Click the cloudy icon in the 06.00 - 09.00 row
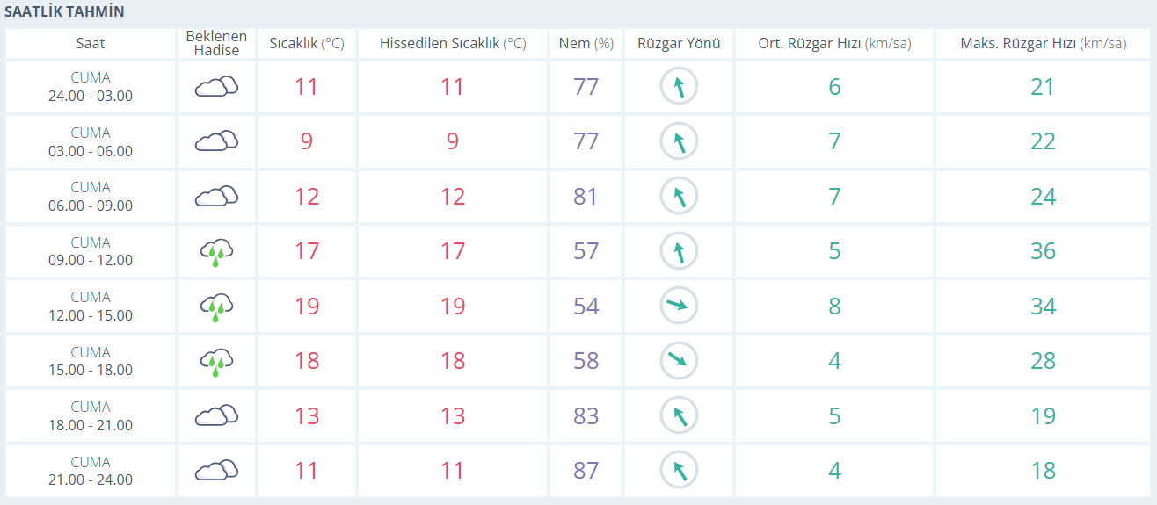1157x505 pixels. tap(216, 196)
